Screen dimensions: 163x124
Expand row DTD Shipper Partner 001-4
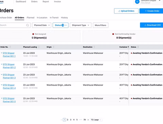[x=2, y=85]
